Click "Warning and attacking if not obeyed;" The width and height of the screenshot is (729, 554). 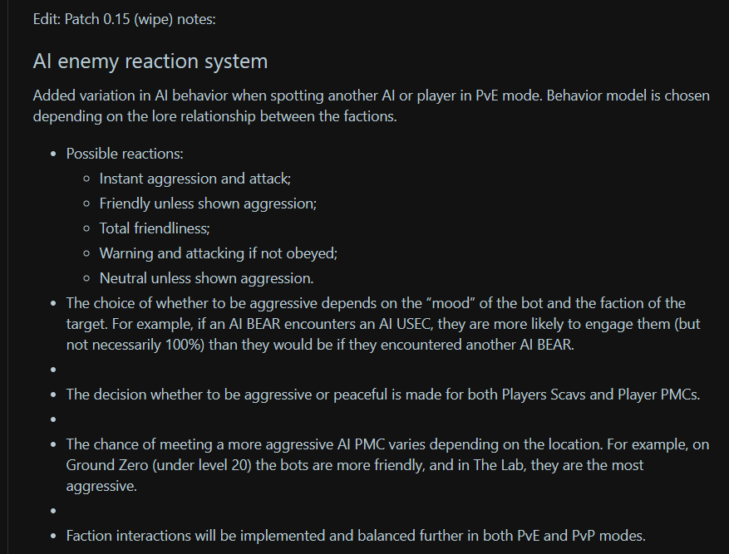point(218,253)
